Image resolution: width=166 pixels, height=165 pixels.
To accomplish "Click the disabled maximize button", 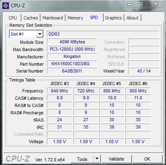I will pyautogui.click(x=140, y=4).
